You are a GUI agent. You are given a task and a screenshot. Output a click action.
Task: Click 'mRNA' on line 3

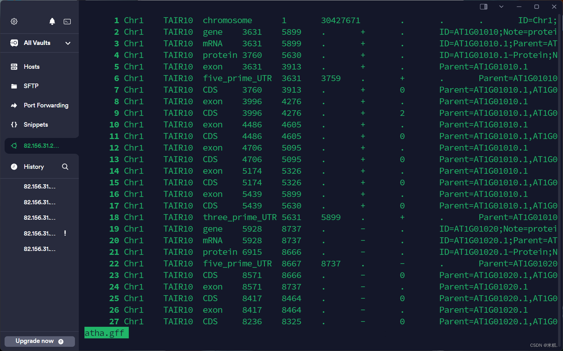coord(213,44)
